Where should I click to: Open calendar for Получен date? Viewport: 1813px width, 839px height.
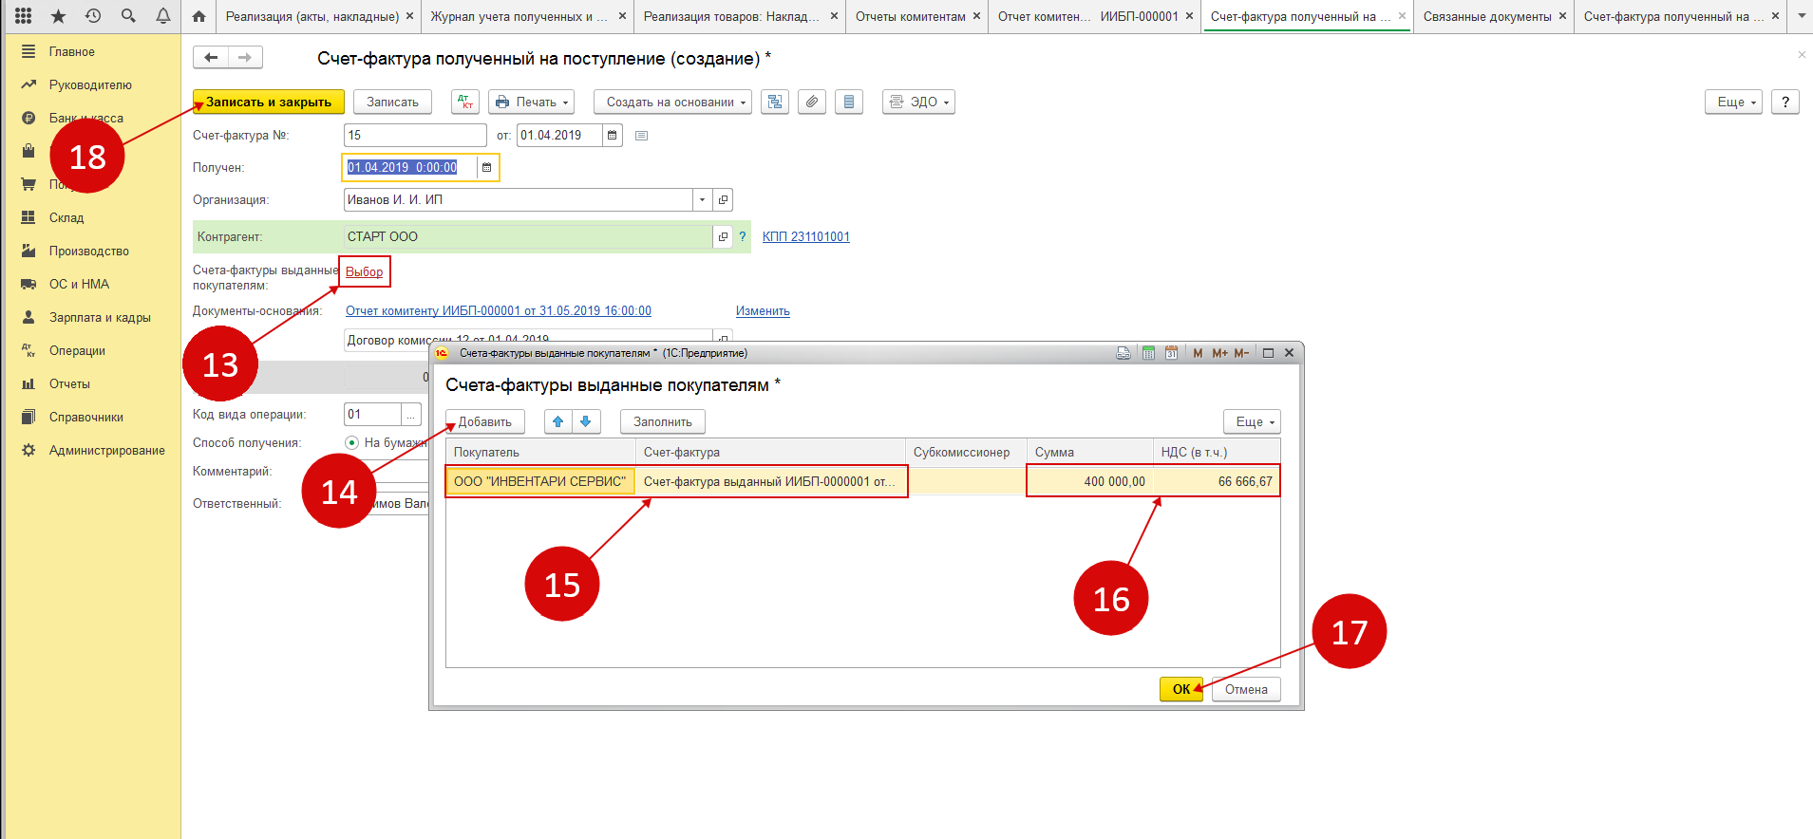coord(486,167)
